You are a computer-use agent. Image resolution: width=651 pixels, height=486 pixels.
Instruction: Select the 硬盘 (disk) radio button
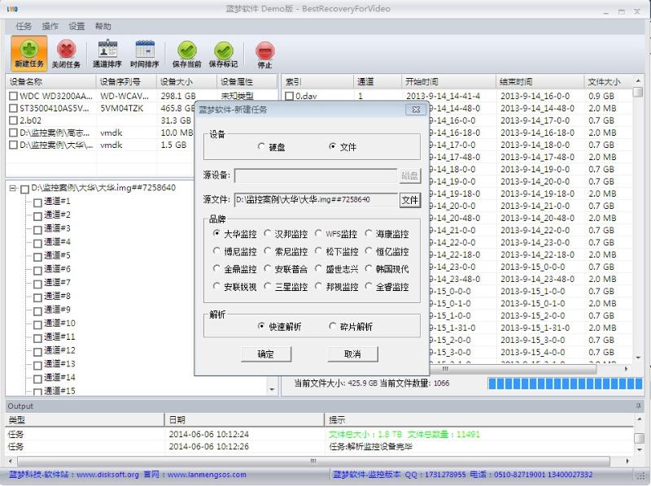pyautogui.click(x=261, y=147)
